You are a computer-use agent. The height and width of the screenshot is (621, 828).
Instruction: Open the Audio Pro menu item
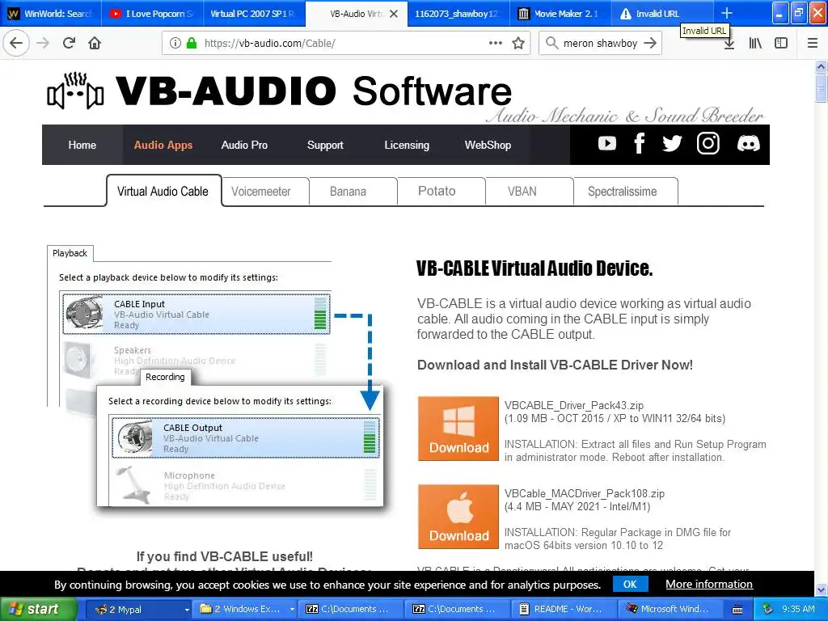click(244, 145)
